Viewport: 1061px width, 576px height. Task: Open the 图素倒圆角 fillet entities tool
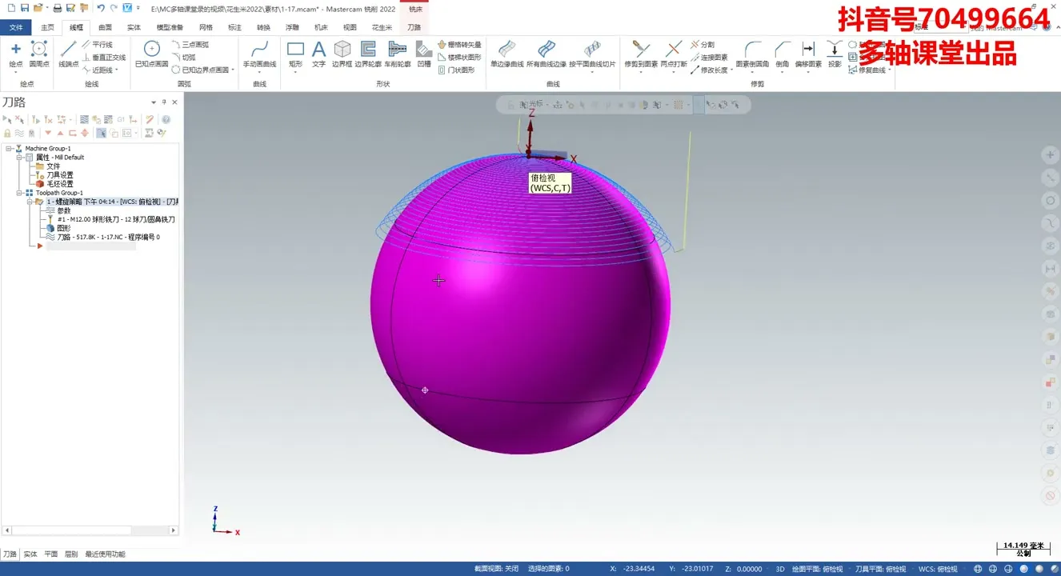point(752,53)
